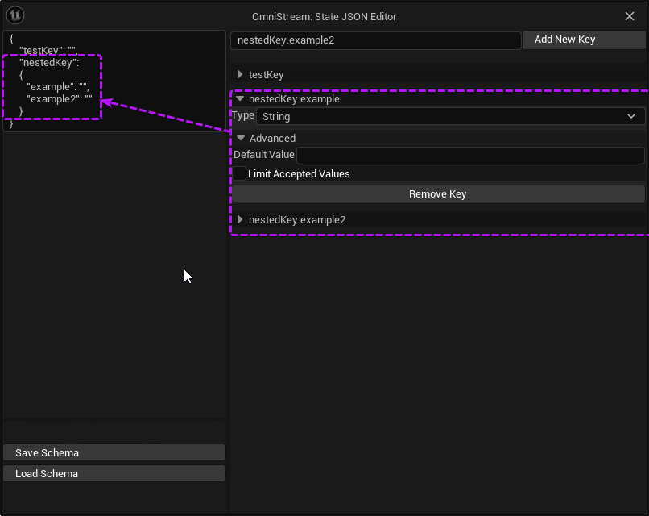Image resolution: width=649 pixels, height=516 pixels.
Task: Open the Type dropdown chevron
Action: [632, 116]
